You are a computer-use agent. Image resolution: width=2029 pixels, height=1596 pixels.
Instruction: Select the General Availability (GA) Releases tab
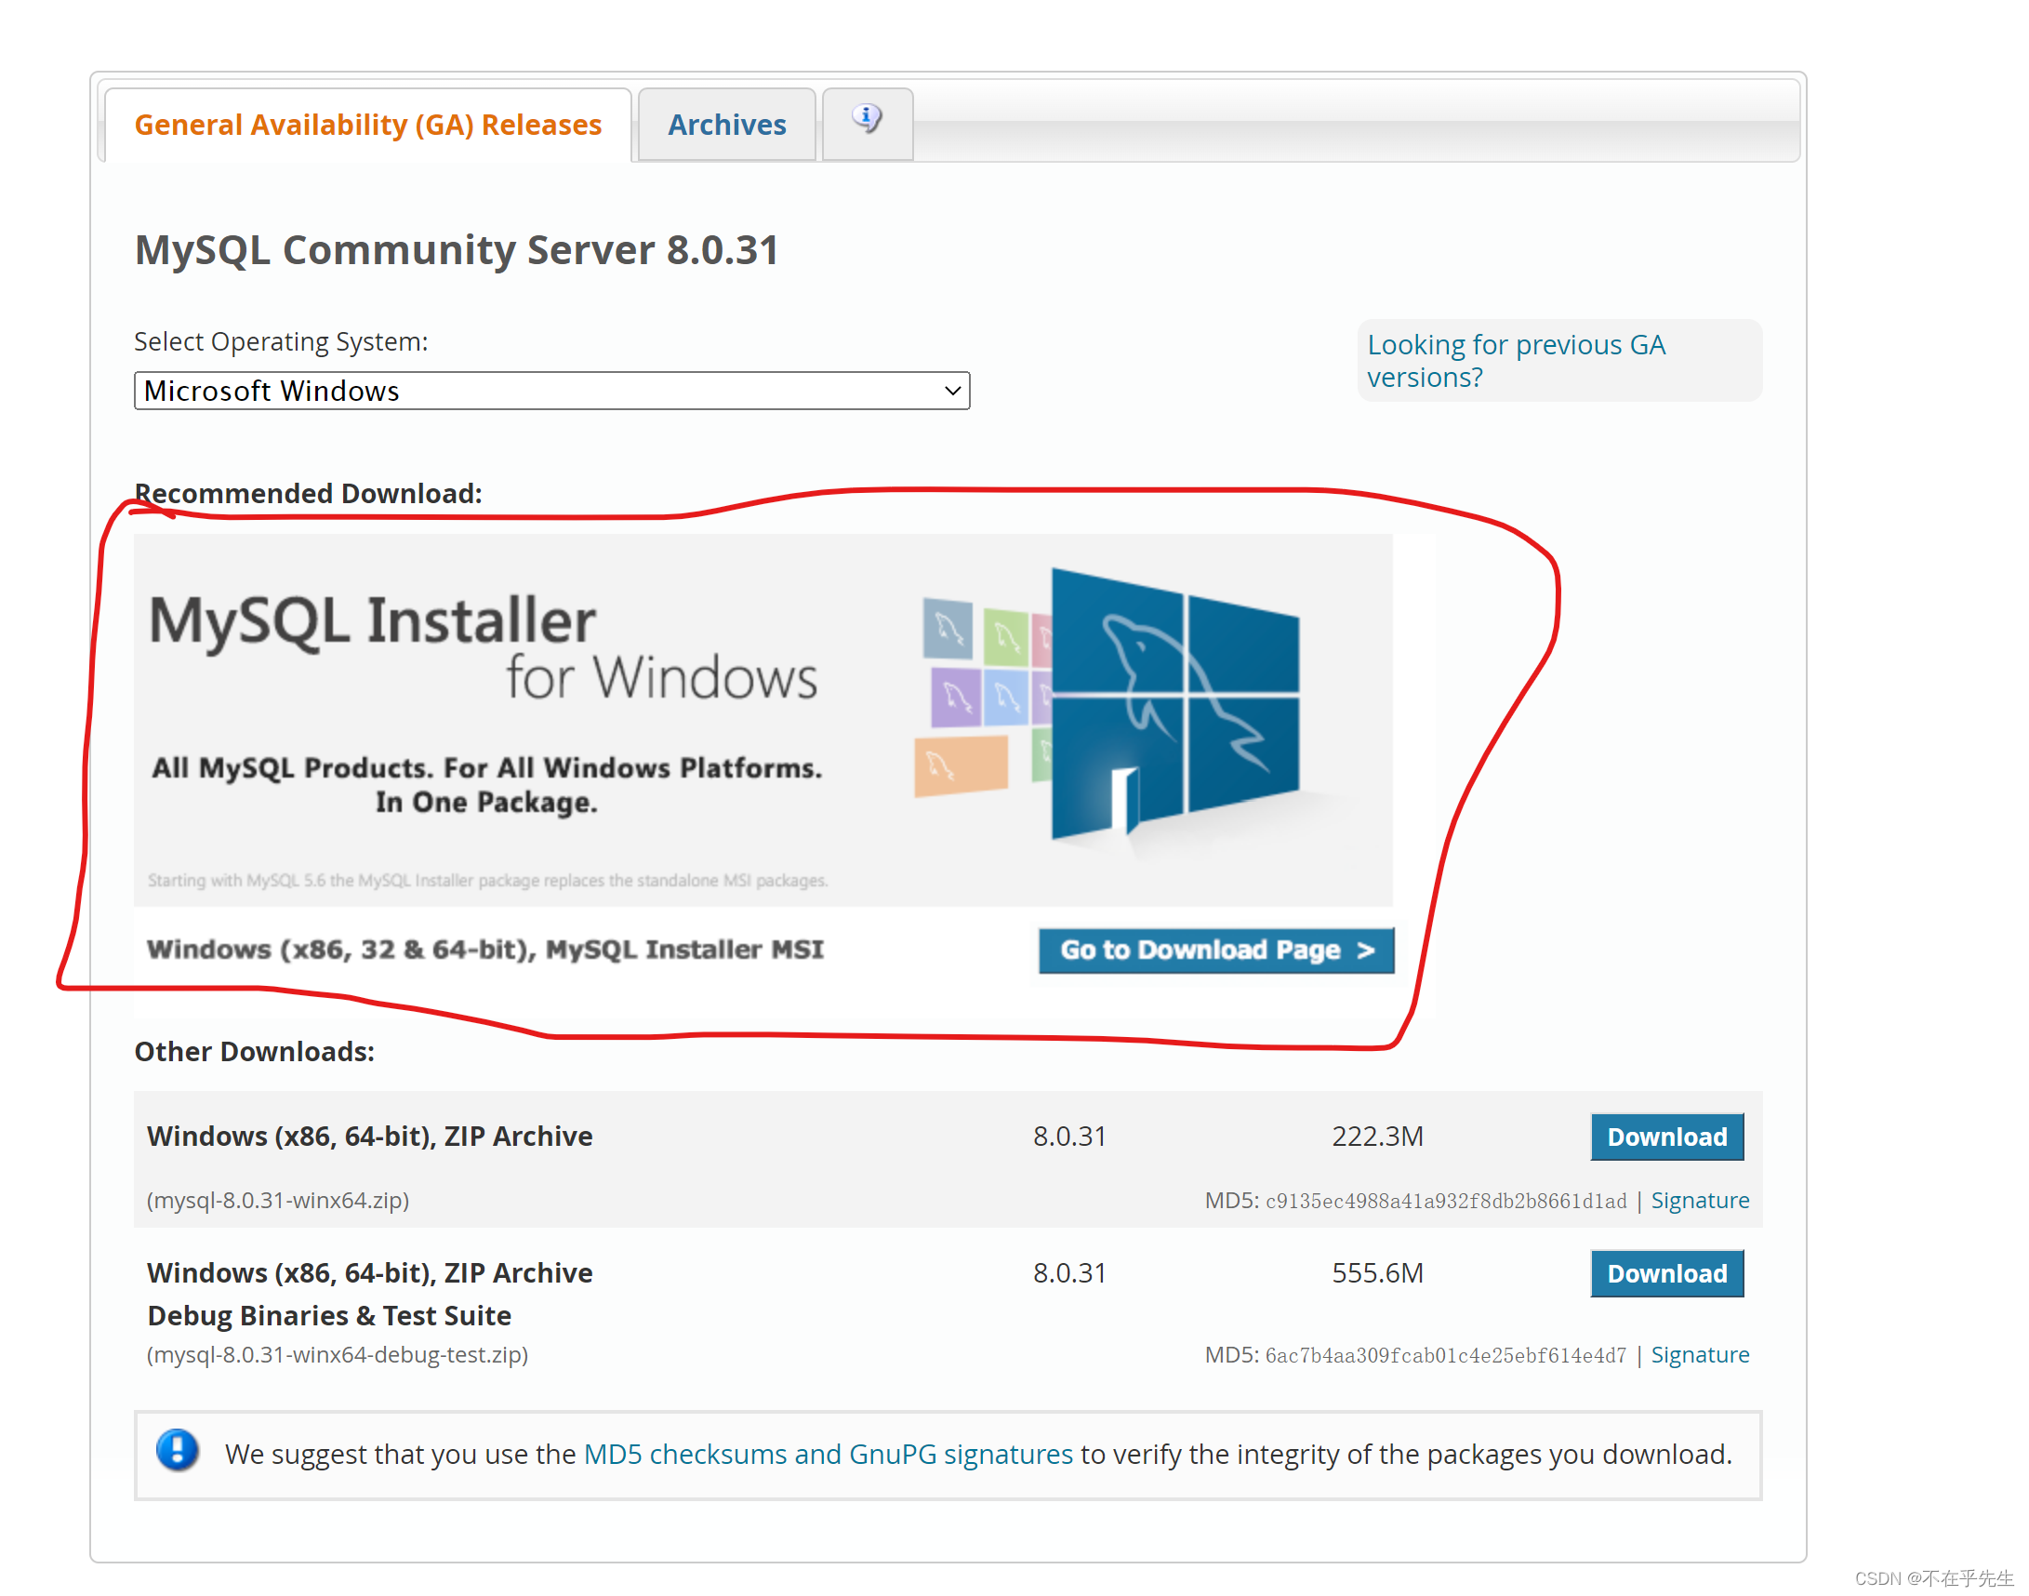[x=368, y=125]
